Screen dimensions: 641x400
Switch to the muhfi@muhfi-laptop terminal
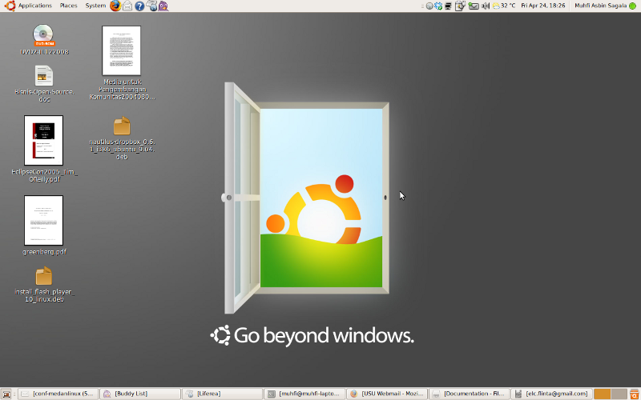304,394
